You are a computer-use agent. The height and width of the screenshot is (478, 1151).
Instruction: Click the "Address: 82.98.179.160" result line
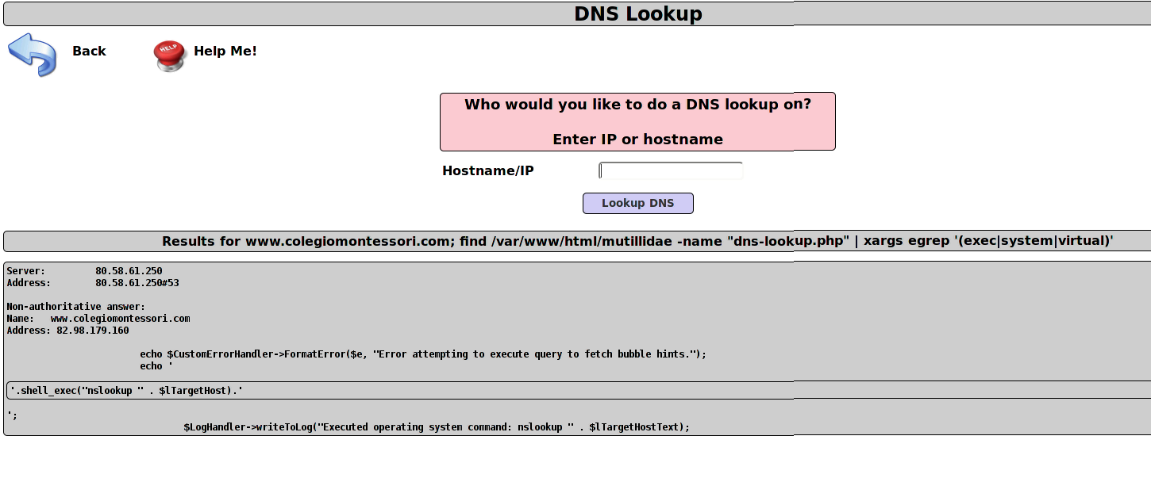[x=68, y=331]
